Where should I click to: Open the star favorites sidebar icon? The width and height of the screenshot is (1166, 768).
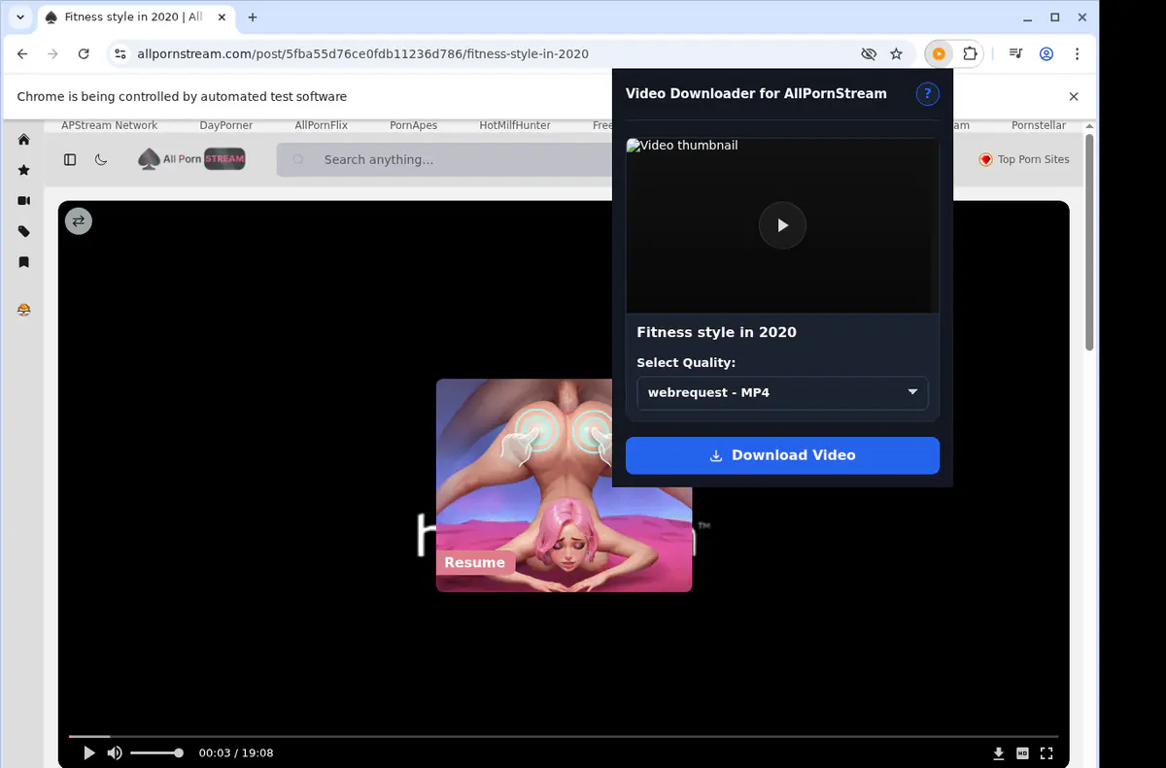click(x=24, y=170)
